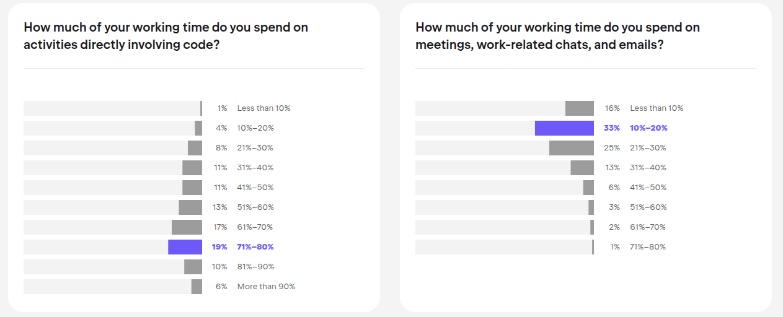Screen dimensions: 783x317
Task: Click the 10%–20% coding row label
Action: coord(255,128)
